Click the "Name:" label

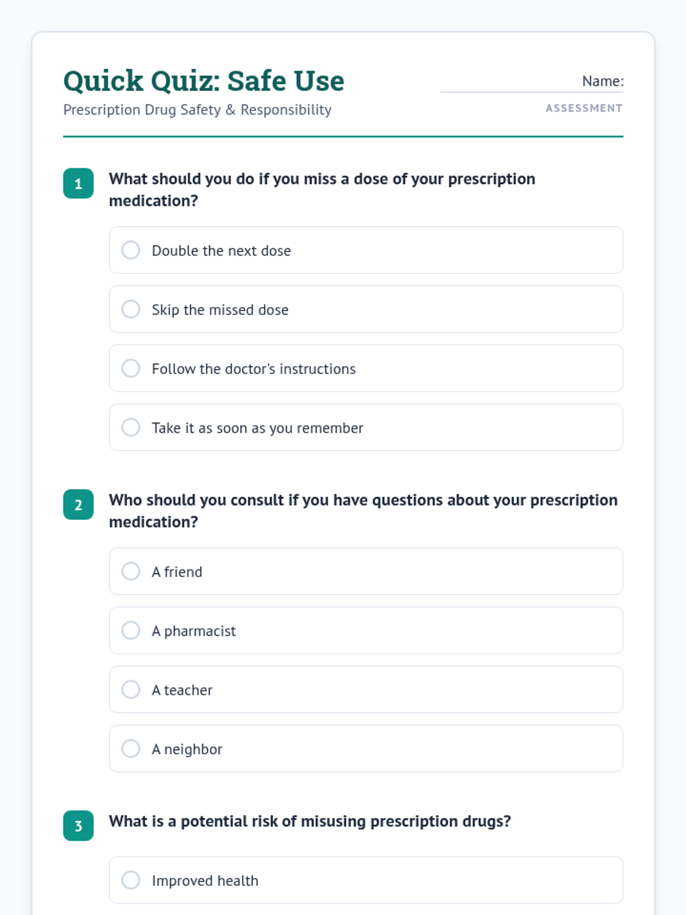coord(603,81)
